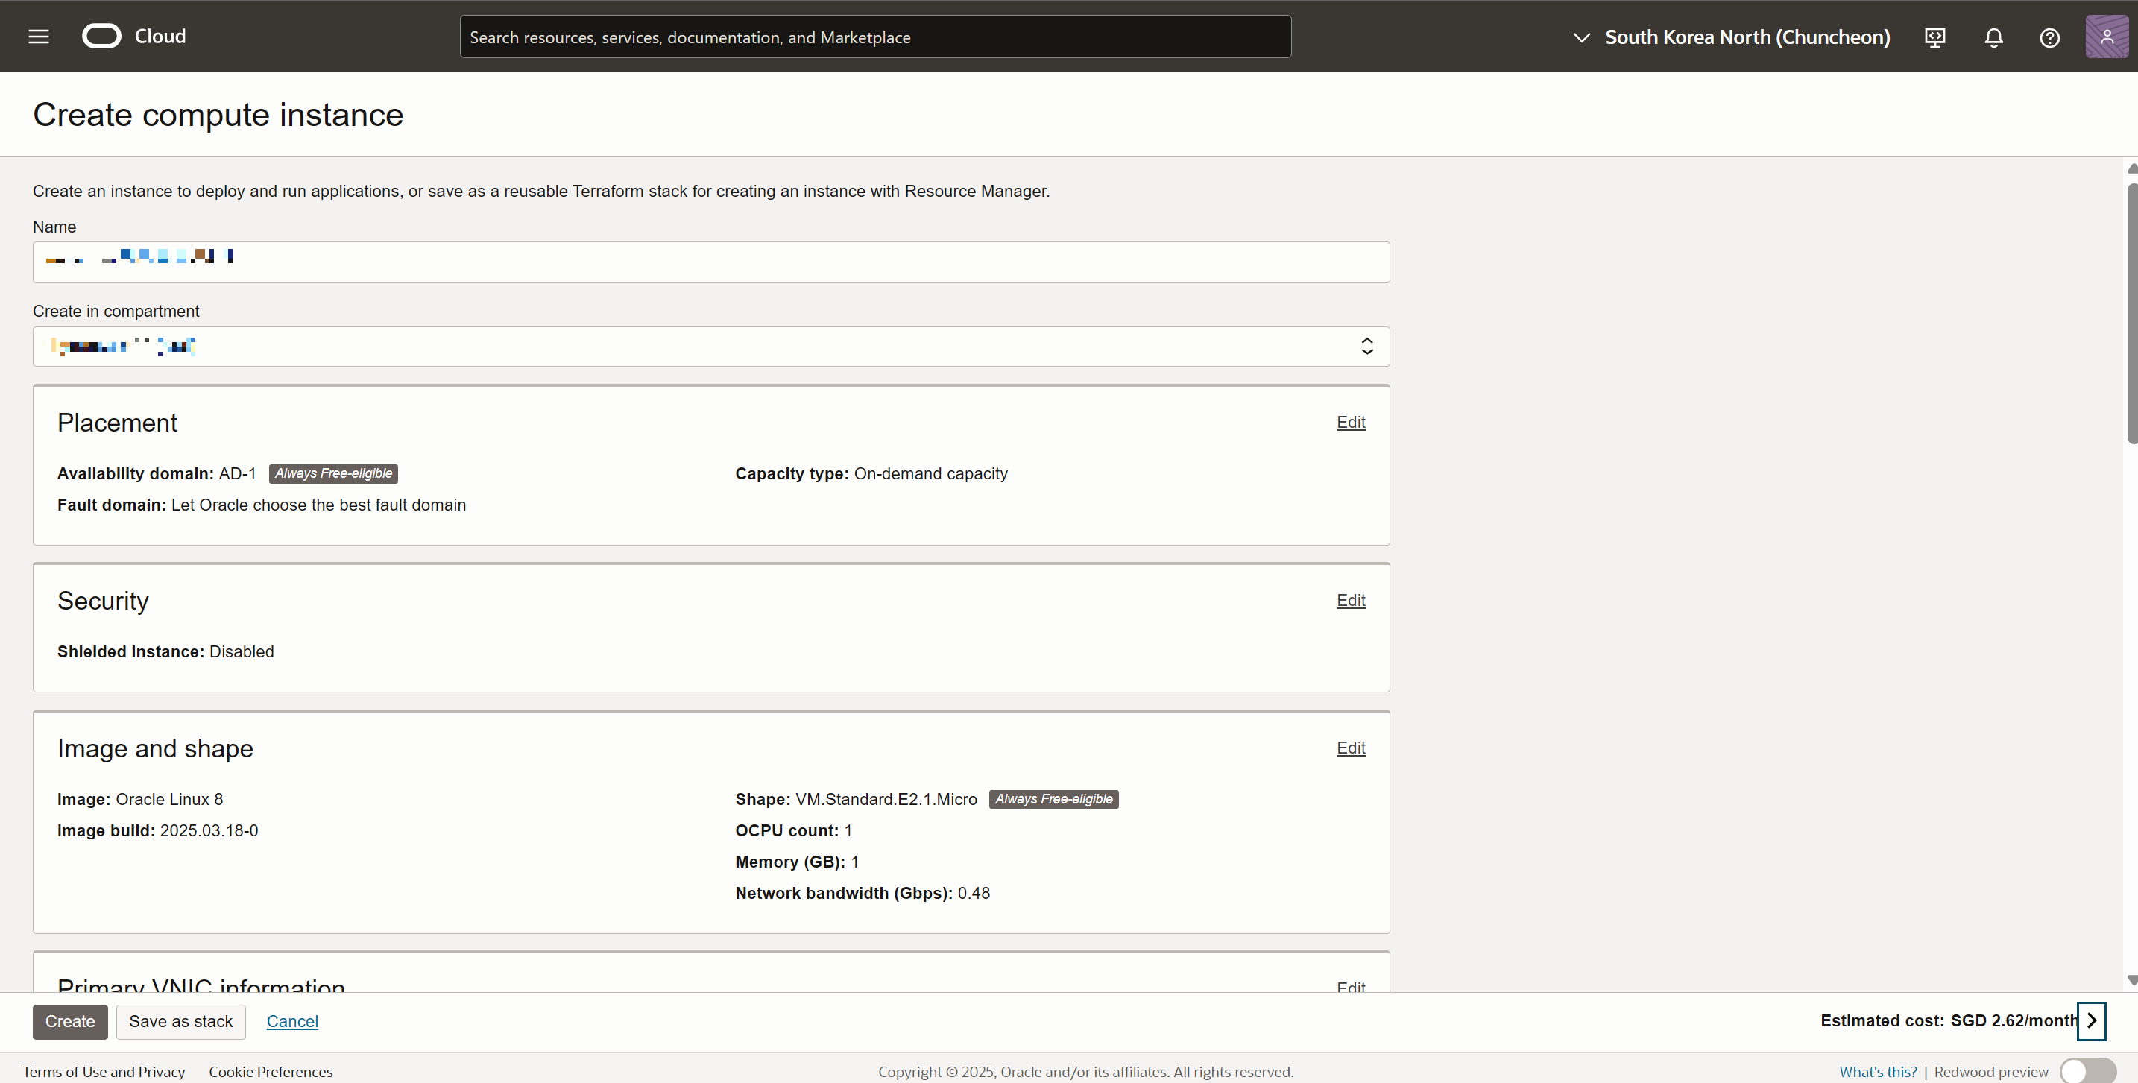Toggle the Redwood preview switch

click(2087, 1071)
